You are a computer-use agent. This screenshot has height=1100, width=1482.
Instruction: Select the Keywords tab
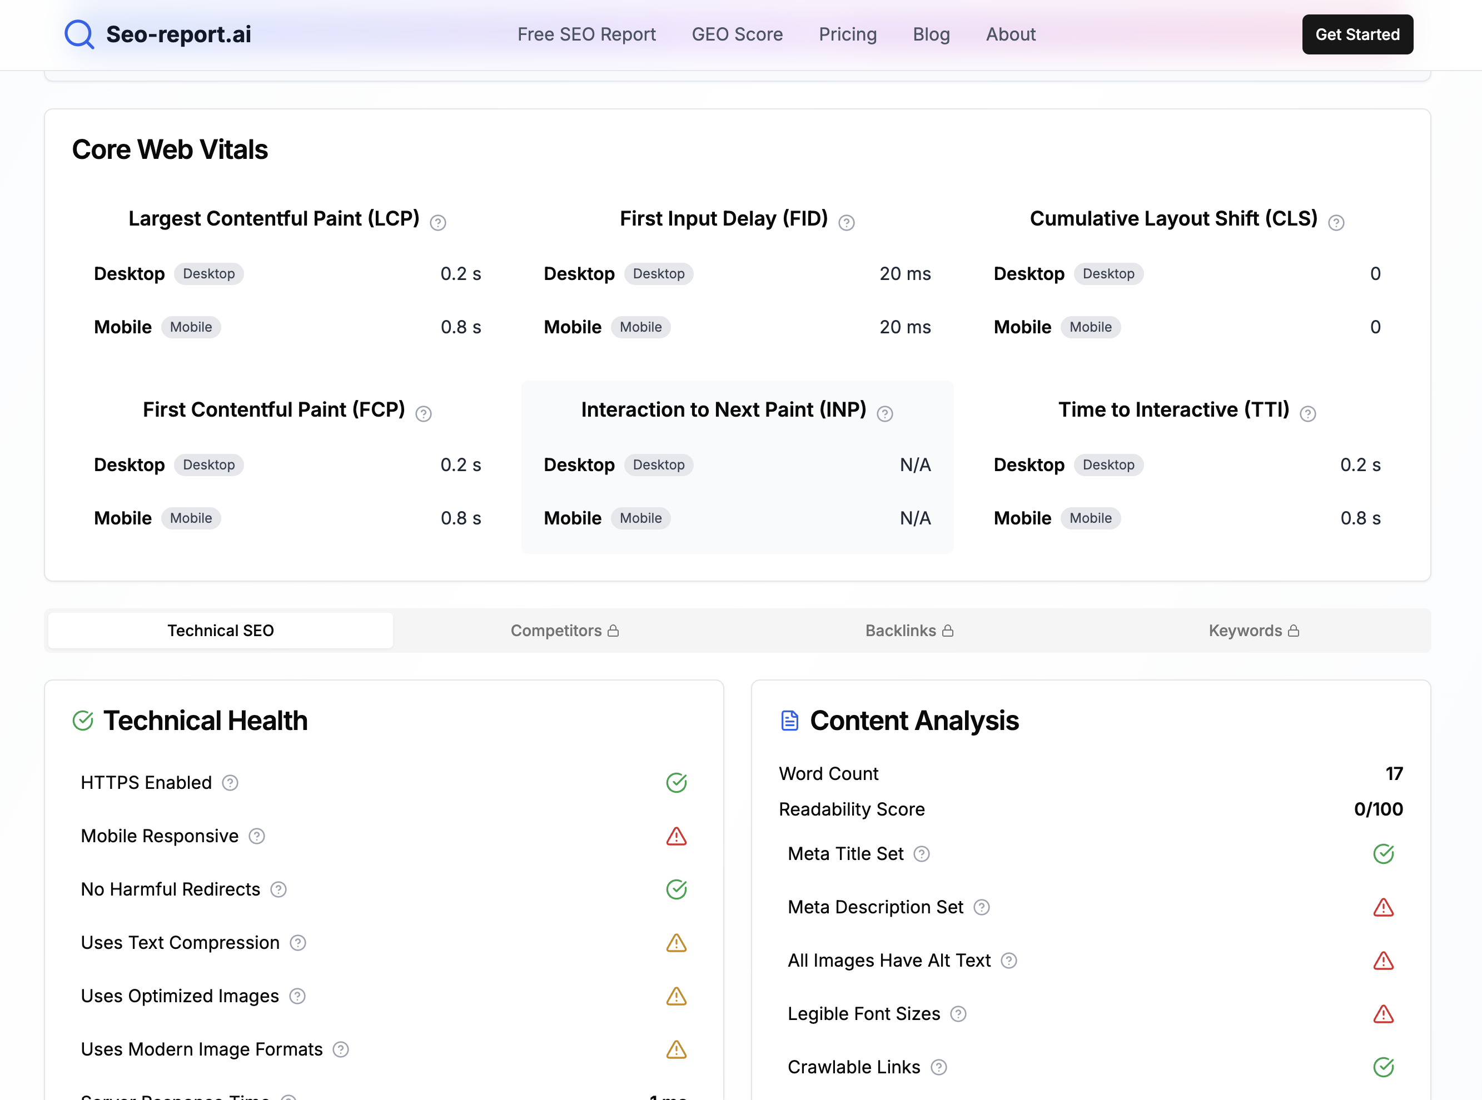pos(1253,630)
